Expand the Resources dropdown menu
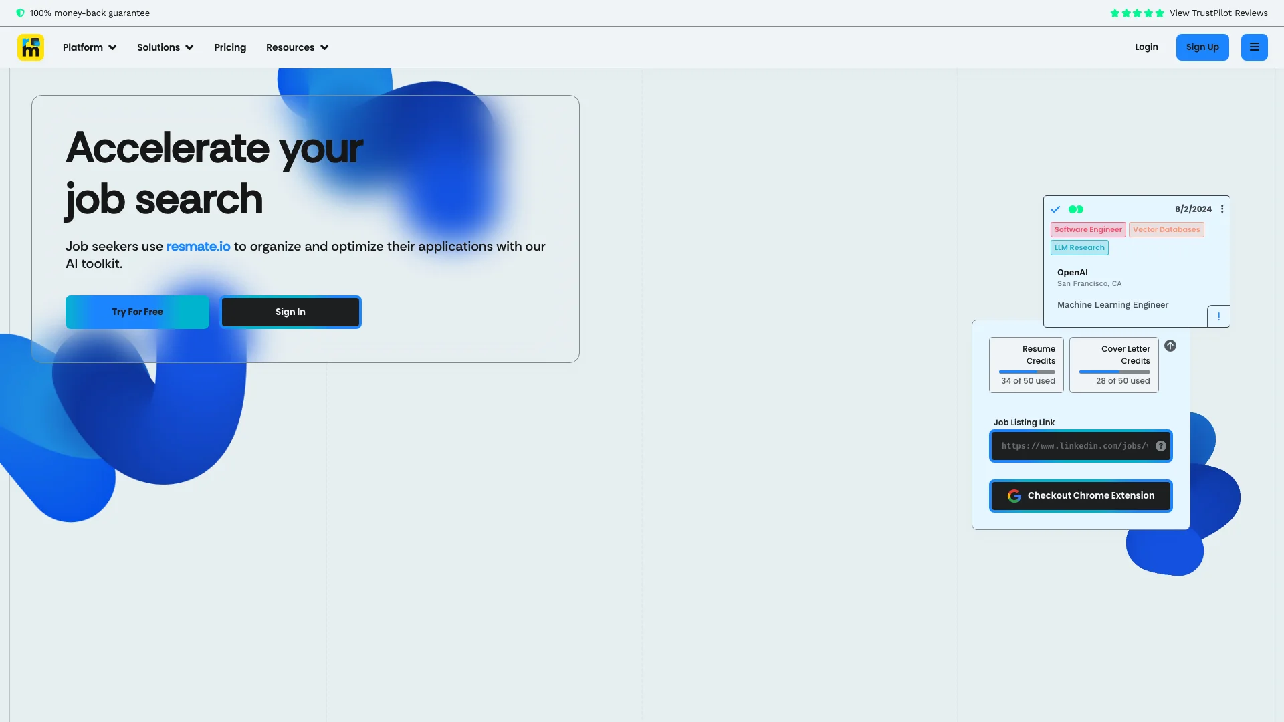Screen dimensions: 1284x722 (x=297, y=47)
